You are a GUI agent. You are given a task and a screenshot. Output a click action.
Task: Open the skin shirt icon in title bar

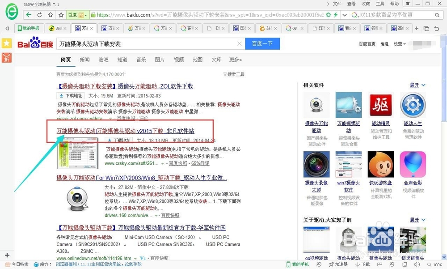[408, 4]
